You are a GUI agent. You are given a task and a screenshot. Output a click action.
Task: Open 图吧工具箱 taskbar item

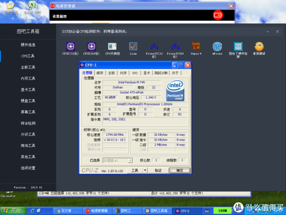pyautogui.click(x=156, y=211)
